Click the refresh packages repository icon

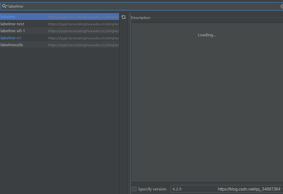point(124,17)
